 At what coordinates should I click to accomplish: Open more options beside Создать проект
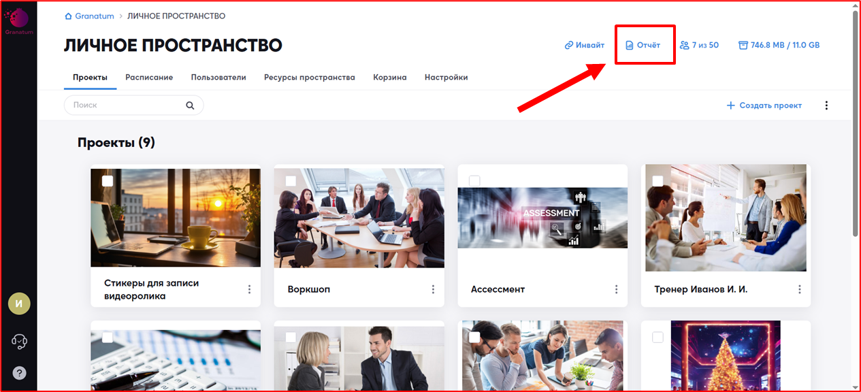click(x=827, y=105)
